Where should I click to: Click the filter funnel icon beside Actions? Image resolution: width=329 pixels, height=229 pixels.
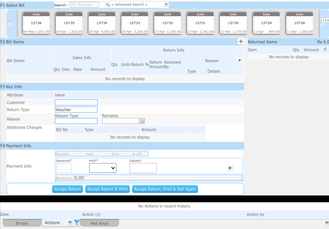[x=77, y=223]
